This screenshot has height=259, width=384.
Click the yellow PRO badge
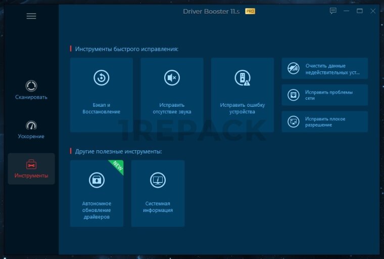coord(250,11)
